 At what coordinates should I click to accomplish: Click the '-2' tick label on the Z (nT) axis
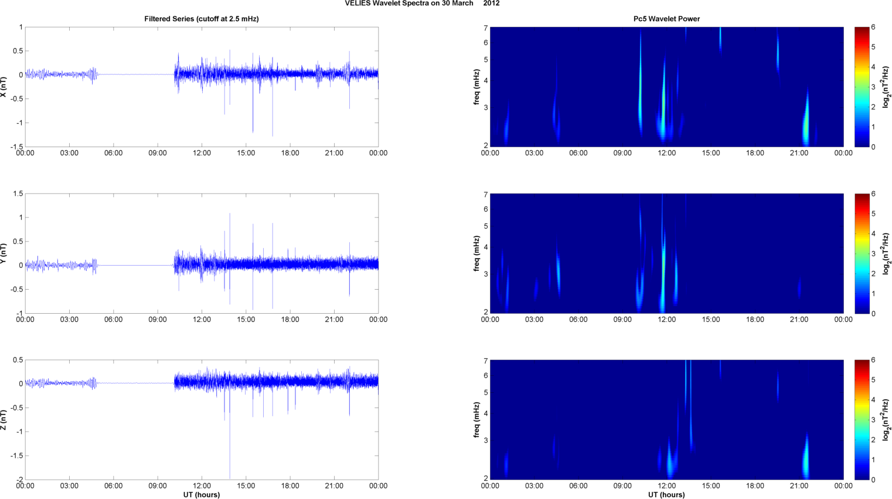coord(20,480)
